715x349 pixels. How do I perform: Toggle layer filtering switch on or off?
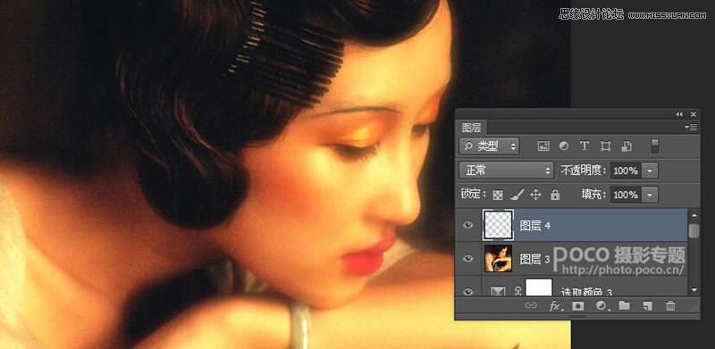pos(655,146)
